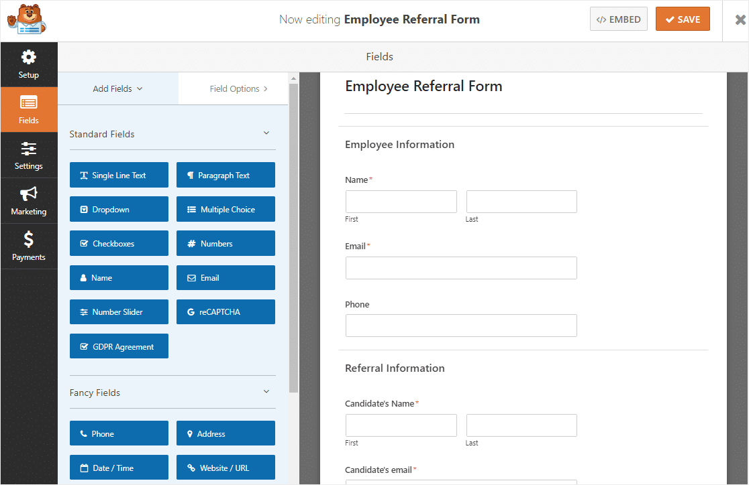Add a Name field
The width and height of the screenshot is (749, 485).
point(119,277)
